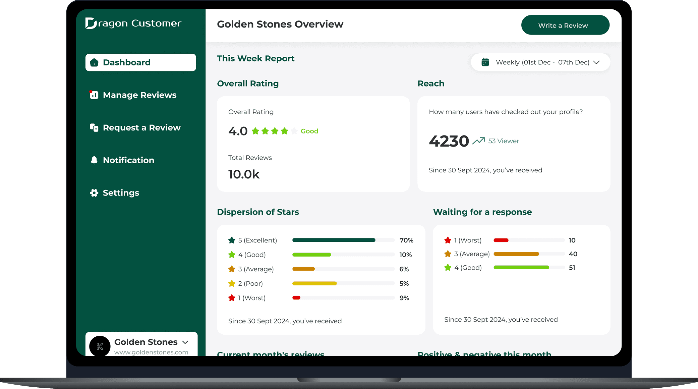The image size is (698, 389).
Task: Click the 53 Viewer label
Action: [x=503, y=141]
